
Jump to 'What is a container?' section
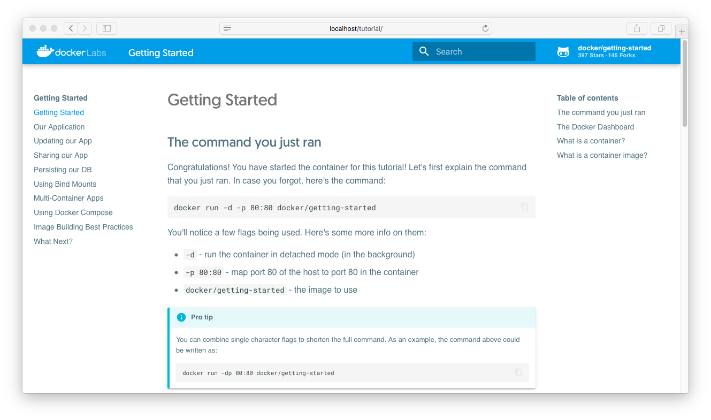(x=591, y=141)
